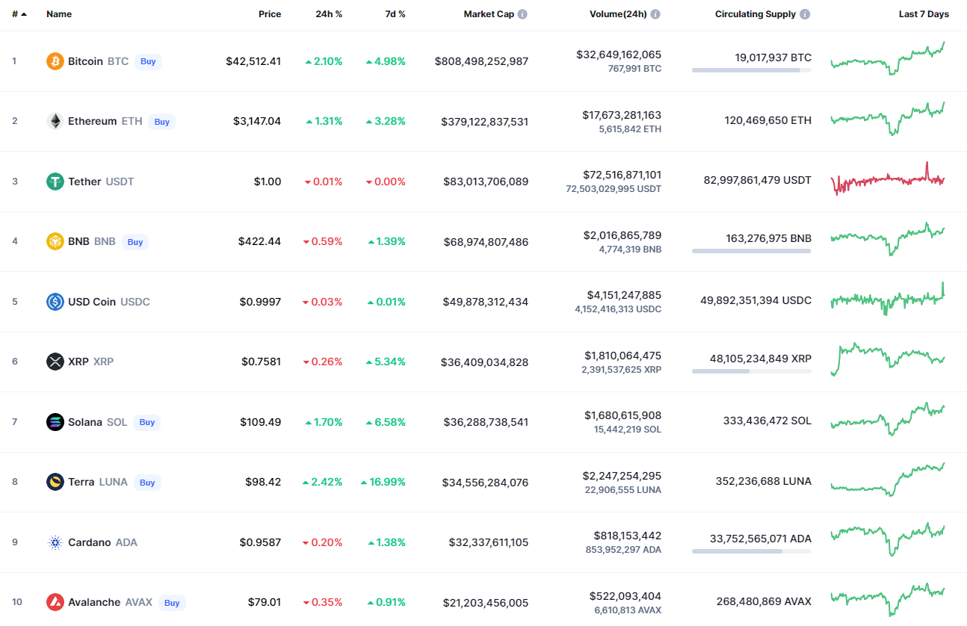Click the Terra coin logo
This screenshot has height=626, width=967.
(55, 482)
